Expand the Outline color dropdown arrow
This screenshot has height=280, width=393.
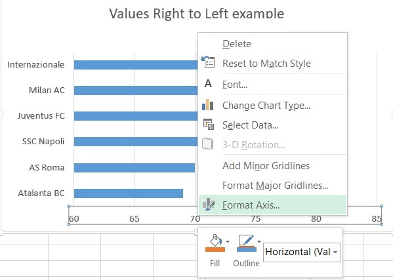tap(259, 242)
